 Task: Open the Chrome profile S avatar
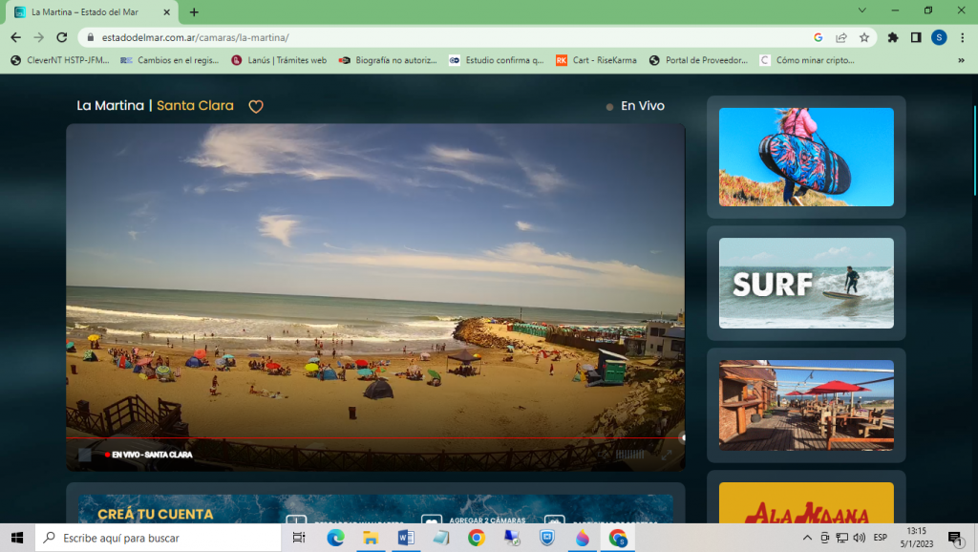pos(939,37)
